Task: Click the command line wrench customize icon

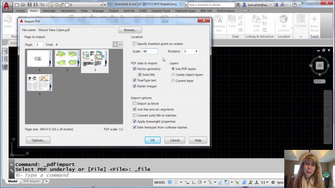Action: tap(12, 170)
